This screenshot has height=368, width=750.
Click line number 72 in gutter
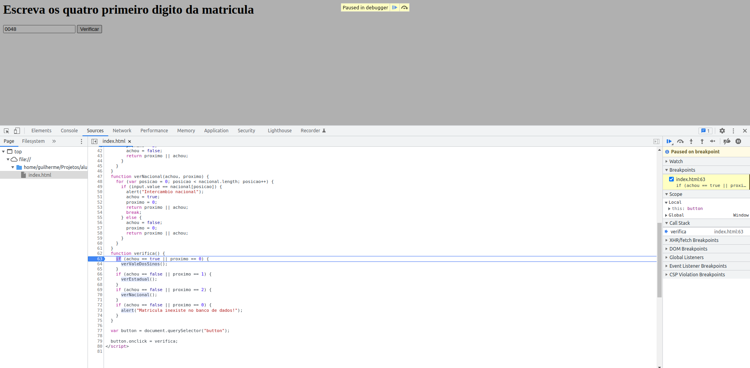[100, 305]
